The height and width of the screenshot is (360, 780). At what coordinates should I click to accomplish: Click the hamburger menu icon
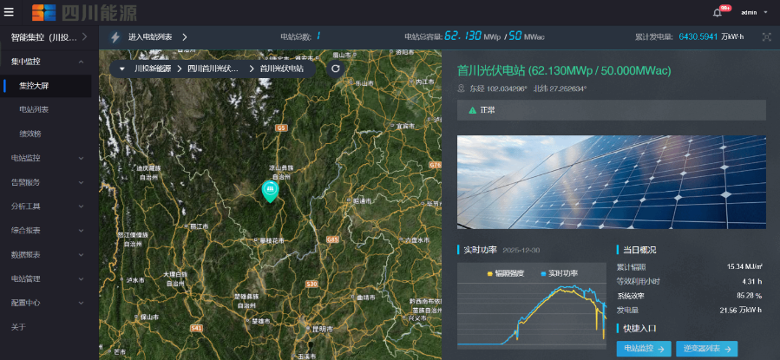coord(9,12)
